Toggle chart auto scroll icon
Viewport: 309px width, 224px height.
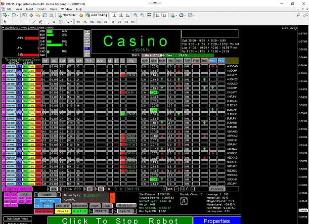click(x=158, y=15)
